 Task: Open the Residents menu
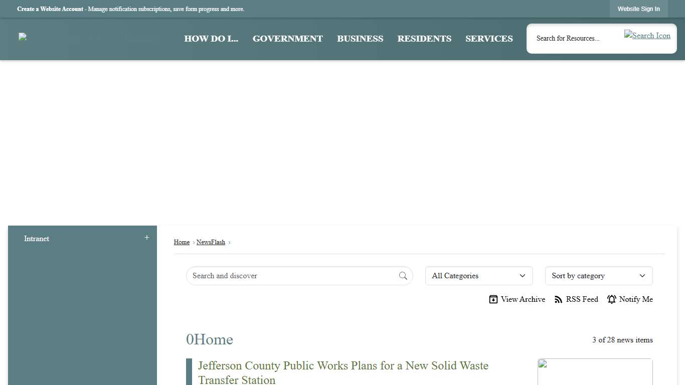coord(424,39)
